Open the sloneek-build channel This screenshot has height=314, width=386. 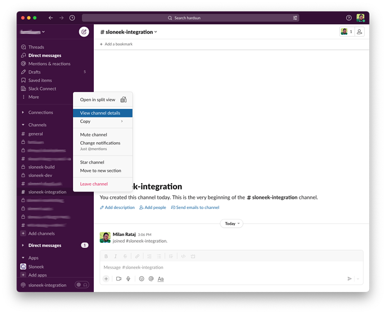pyautogui.click(x=42, y=167)
